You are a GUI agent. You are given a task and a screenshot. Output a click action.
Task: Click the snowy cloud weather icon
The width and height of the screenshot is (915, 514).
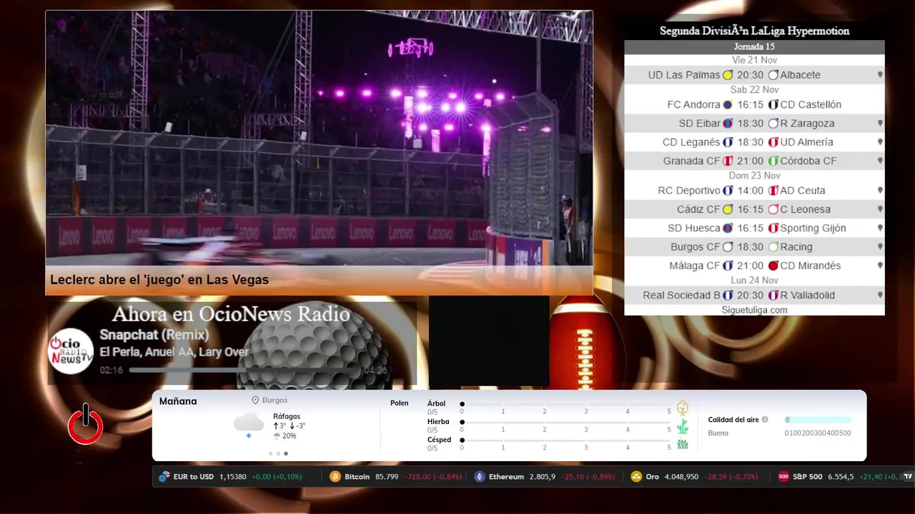pos(249,425)
